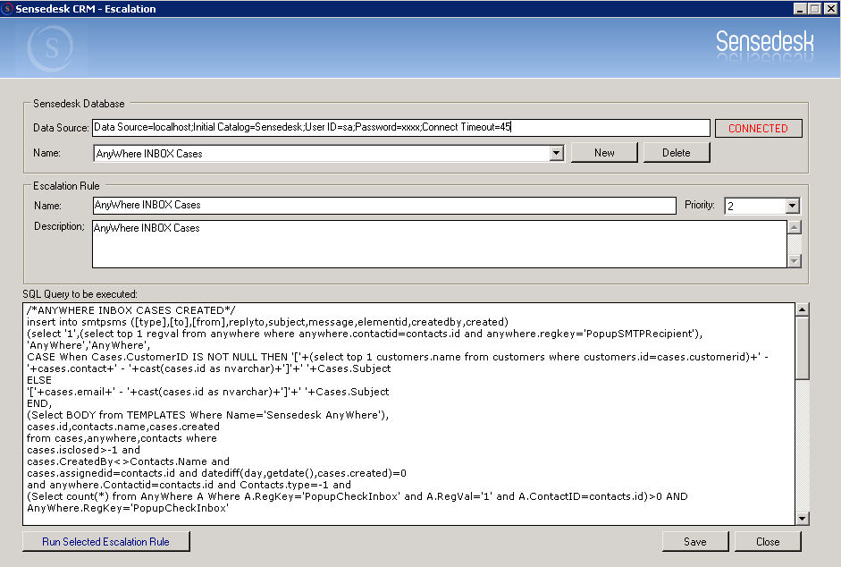841x567 pixels.
Task: Click the 'Select BODY from TEMPLATES' line
Action: coord(207,415)
